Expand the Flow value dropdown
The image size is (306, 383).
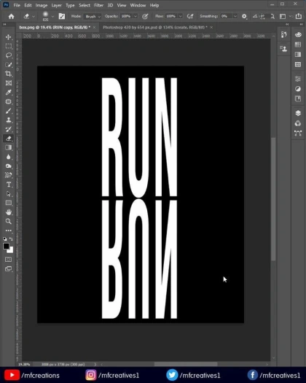point(181,16)
